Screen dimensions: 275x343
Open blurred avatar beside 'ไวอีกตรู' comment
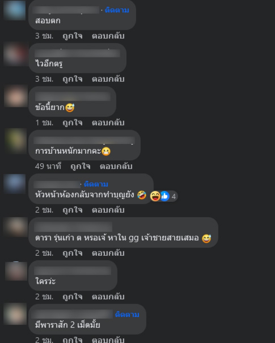pos(15,54)
